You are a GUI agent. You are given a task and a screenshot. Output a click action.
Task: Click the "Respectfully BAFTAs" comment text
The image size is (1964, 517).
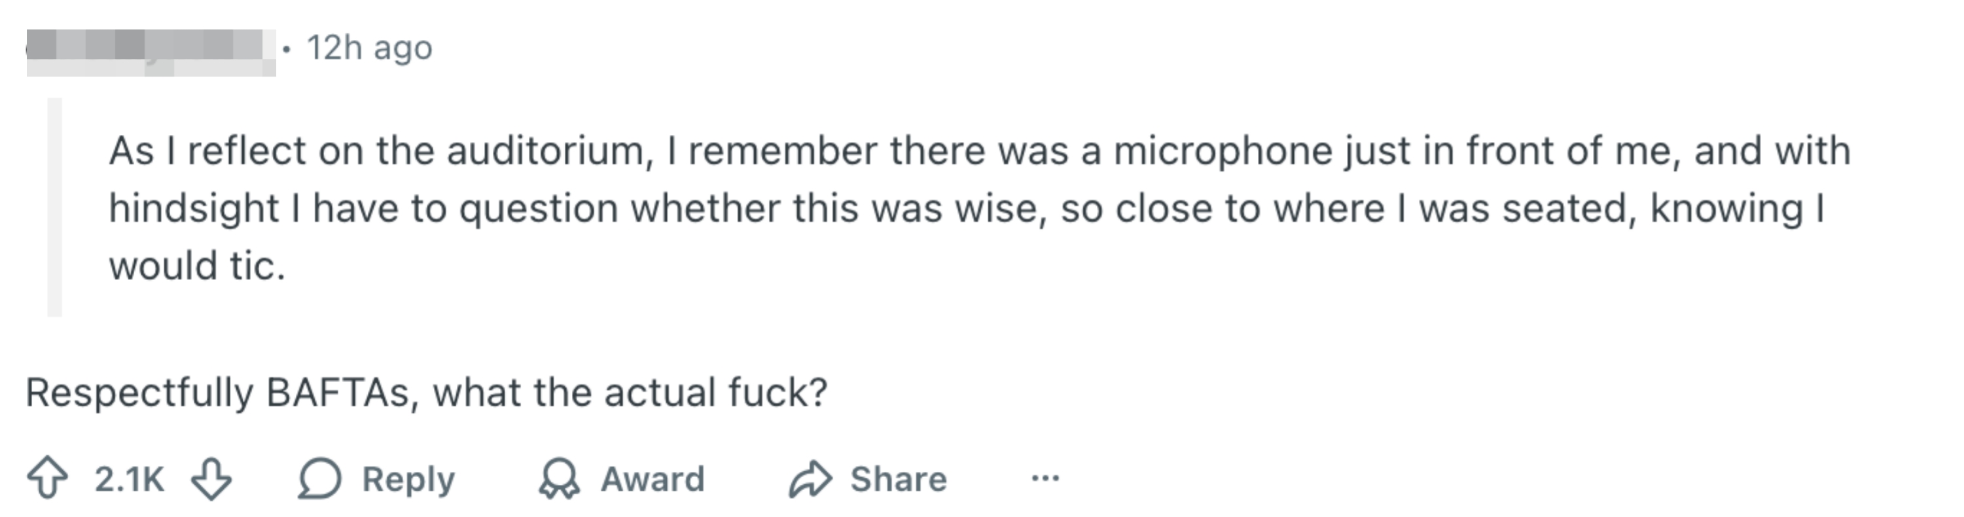tap(426, 392)
